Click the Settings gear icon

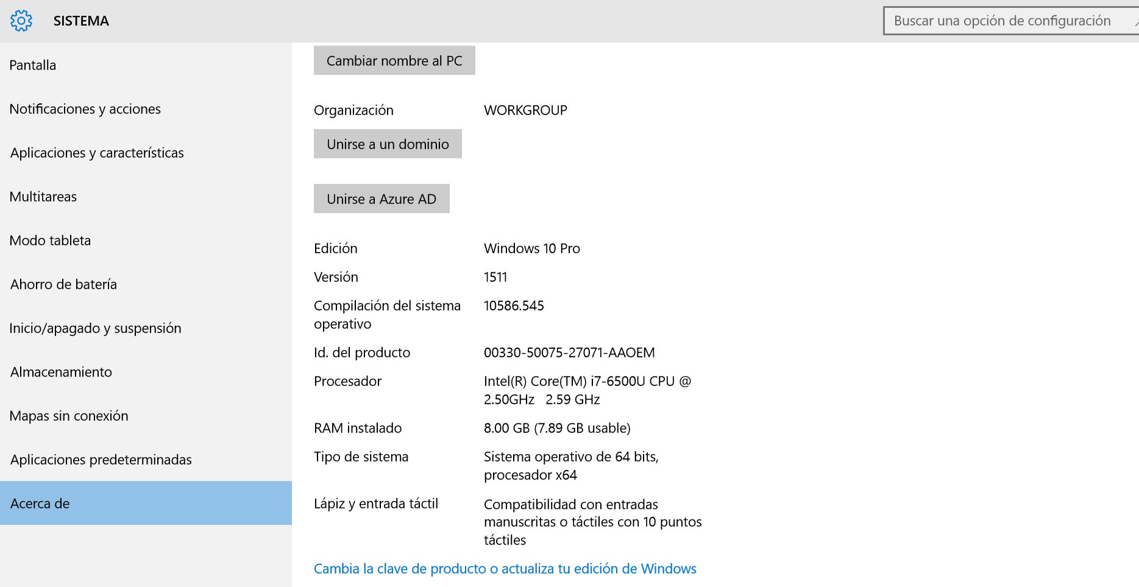click(x=21, y=21)
